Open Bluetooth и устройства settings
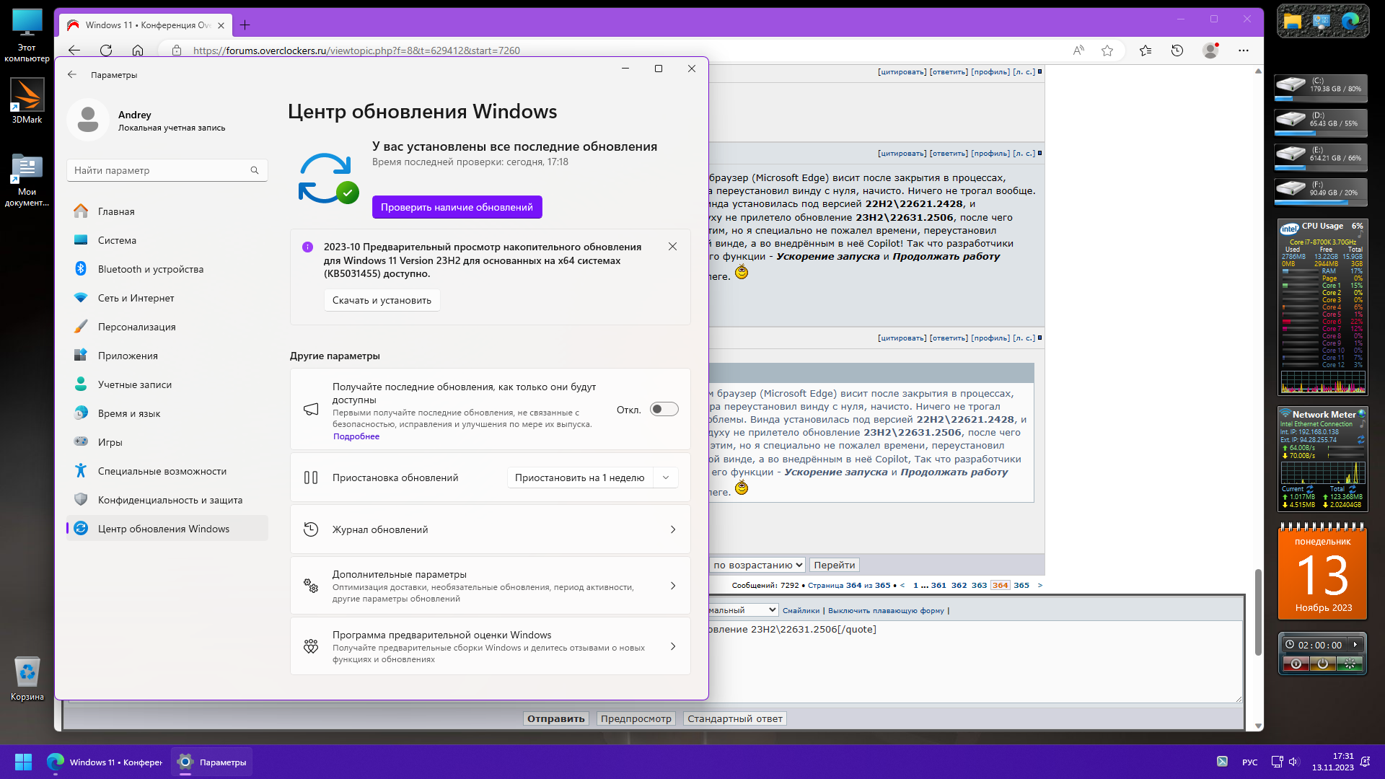Viewport: 1385px width, 779px height. click(x=150, y=269)
